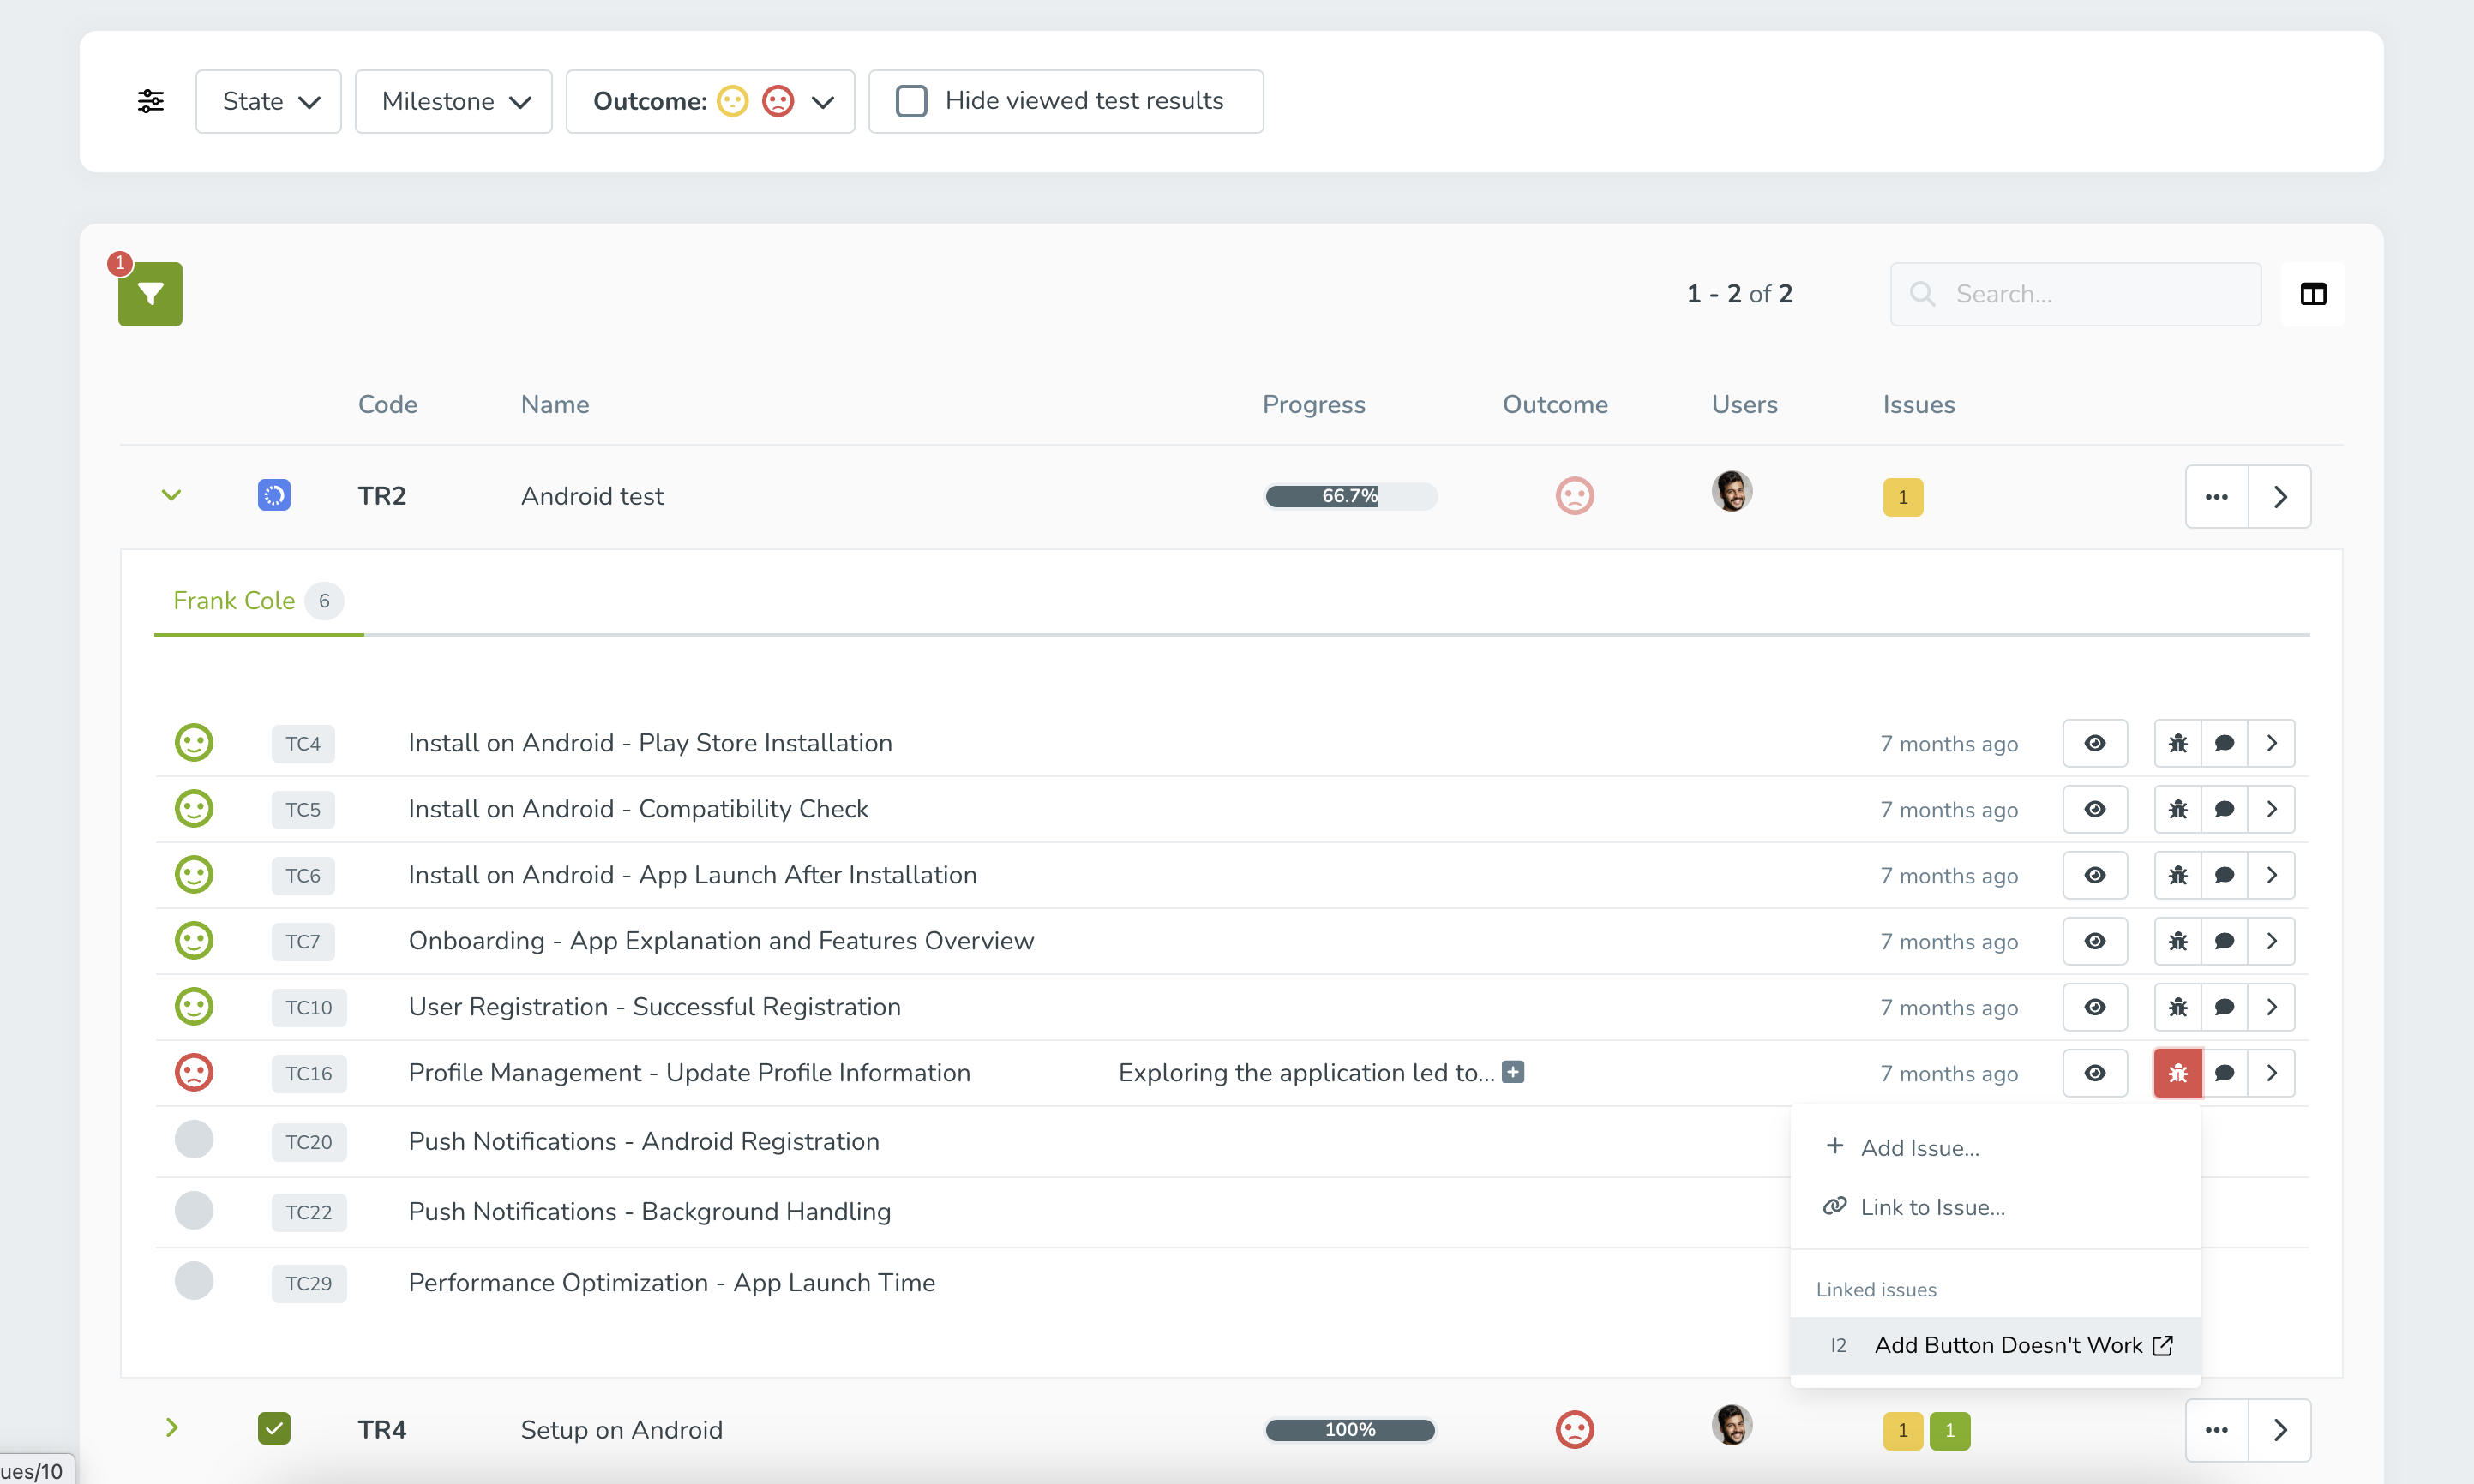The width and height of the screenshot is (2474, 1484).
Task: Expand the TR4 test run row
Action: [x=171, y=1429]
